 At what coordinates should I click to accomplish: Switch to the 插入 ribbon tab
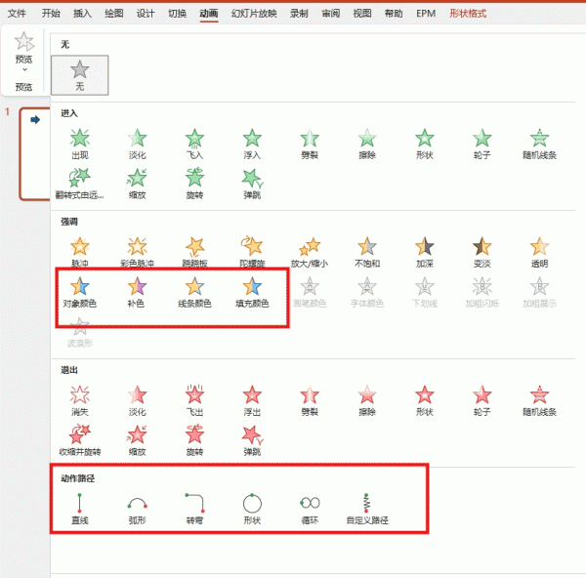click(82, 14)
